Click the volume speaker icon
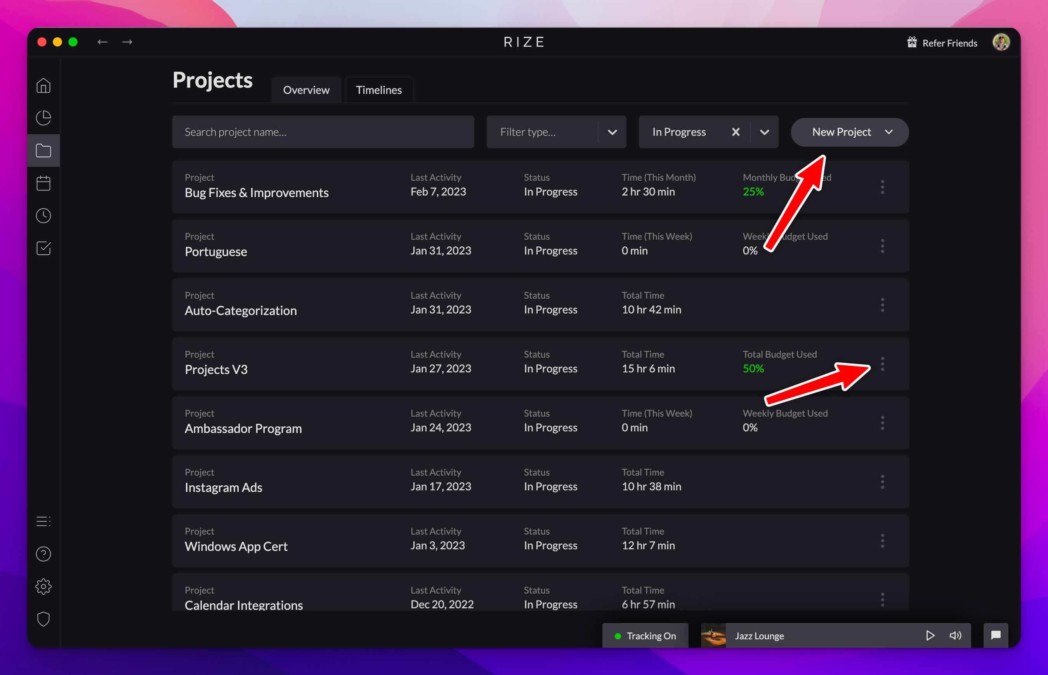The width and height of the screenshot is (1048, 675). click(956, 635)
